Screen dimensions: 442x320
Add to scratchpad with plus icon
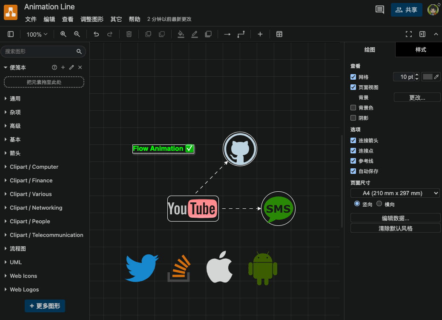pos(63,67)
